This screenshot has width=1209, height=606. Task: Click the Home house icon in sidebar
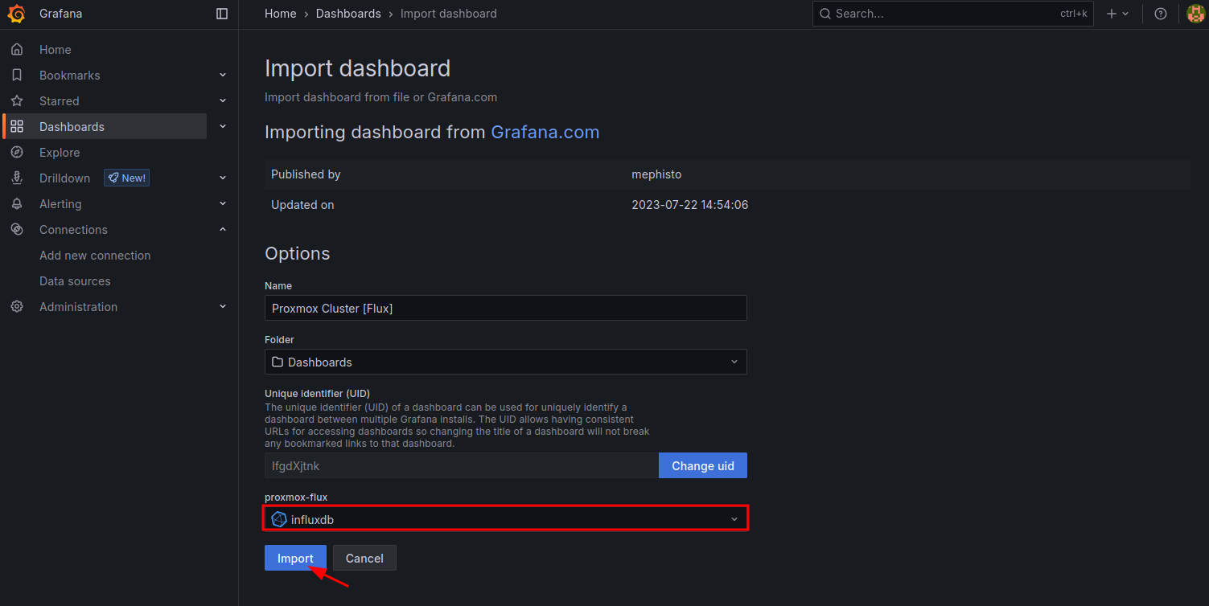pyautogui.click(x=17, y=50)
